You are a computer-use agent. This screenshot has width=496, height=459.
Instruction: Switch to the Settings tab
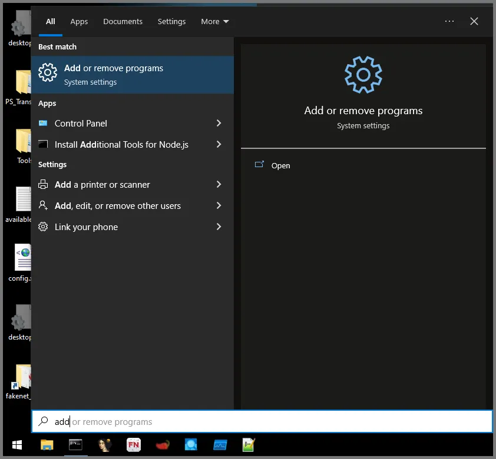click(172, 22)
